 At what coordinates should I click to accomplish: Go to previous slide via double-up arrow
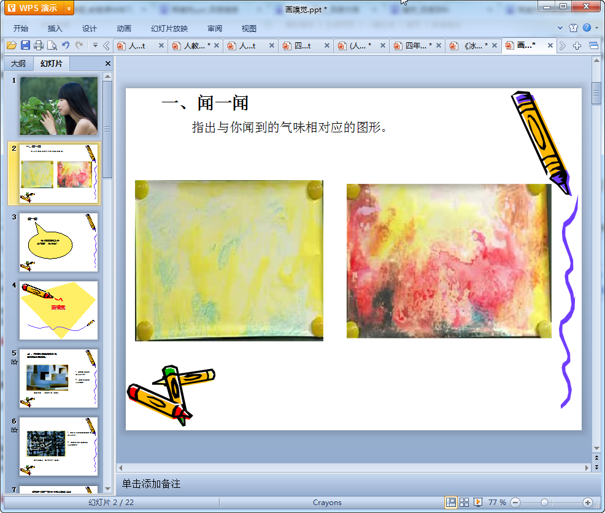[x=596, y=457]
